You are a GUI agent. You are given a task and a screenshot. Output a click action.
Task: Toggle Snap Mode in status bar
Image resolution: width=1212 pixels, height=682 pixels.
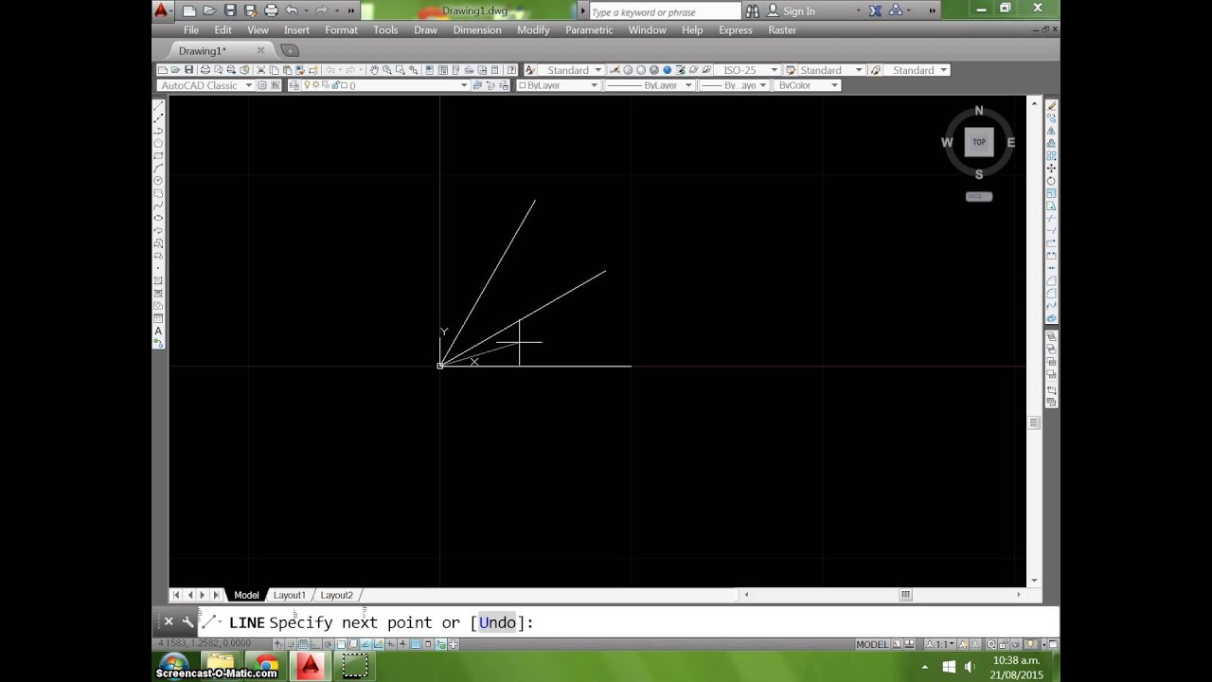tap(291, 644)
